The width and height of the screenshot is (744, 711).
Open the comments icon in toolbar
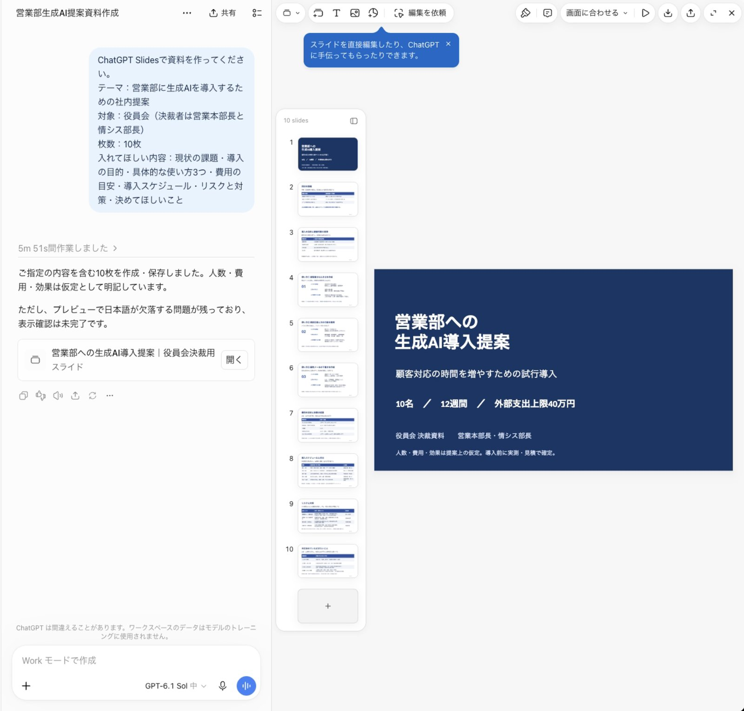[x=547, y=13]
